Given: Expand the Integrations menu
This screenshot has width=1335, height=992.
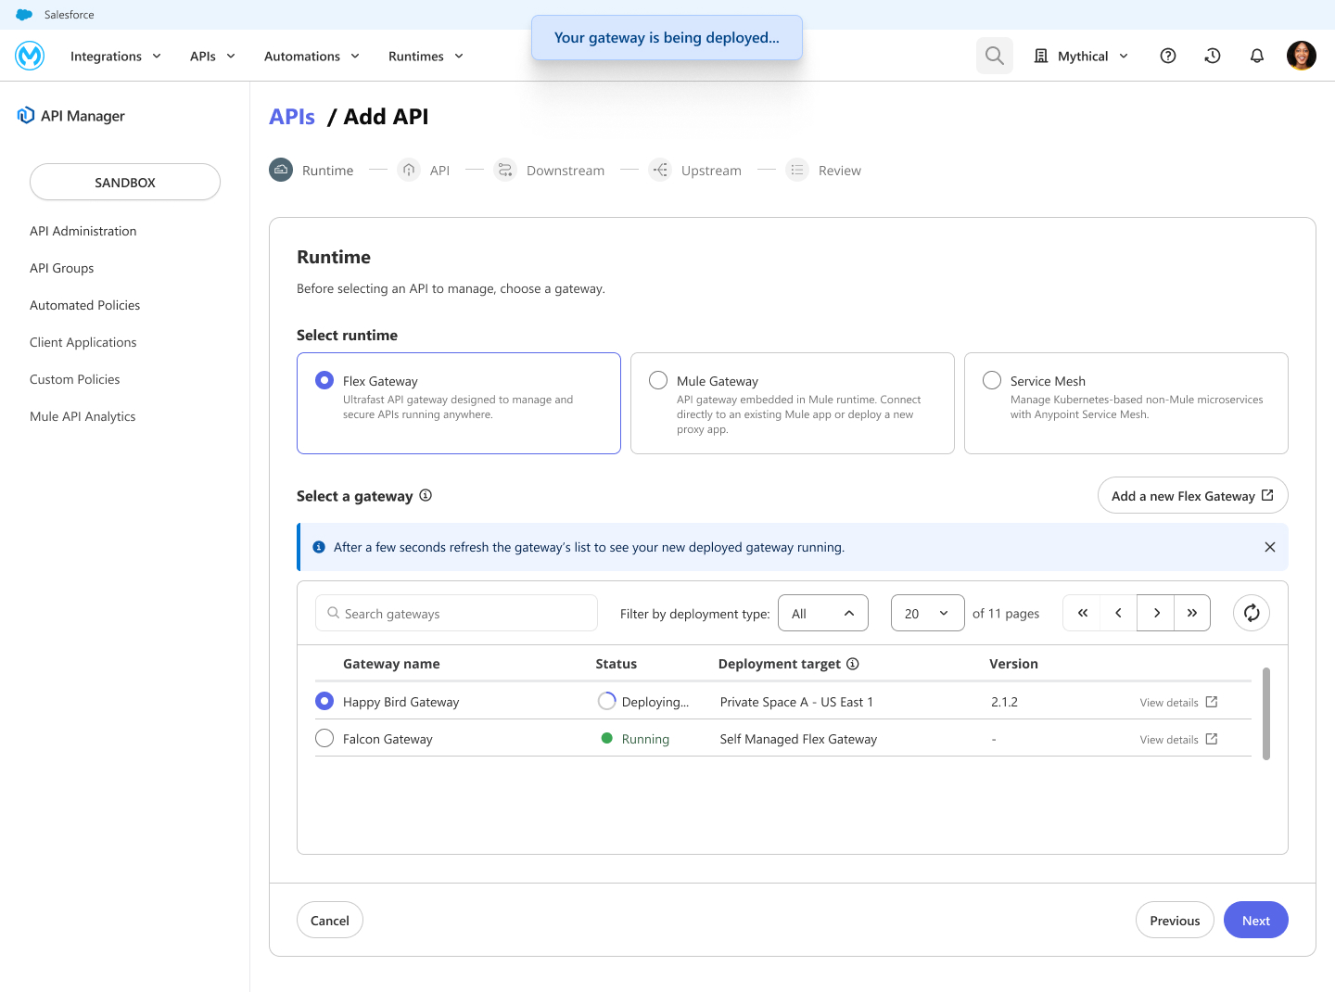Looking at the screenshot, I should (x=116, y=56).
